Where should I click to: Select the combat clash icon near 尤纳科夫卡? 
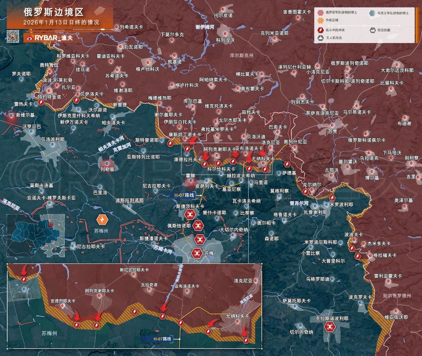[x=264, y=169]
